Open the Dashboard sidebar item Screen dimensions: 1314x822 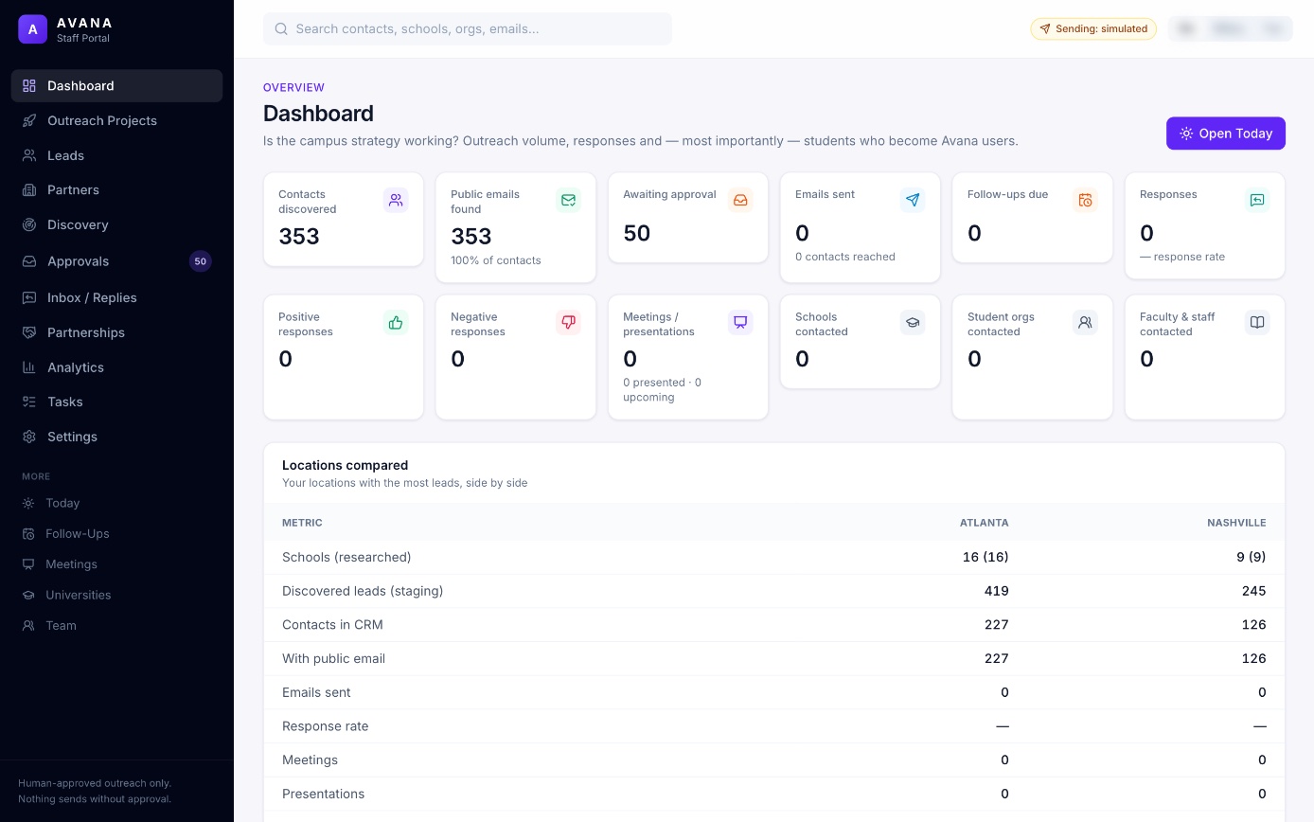pos(116,85)
